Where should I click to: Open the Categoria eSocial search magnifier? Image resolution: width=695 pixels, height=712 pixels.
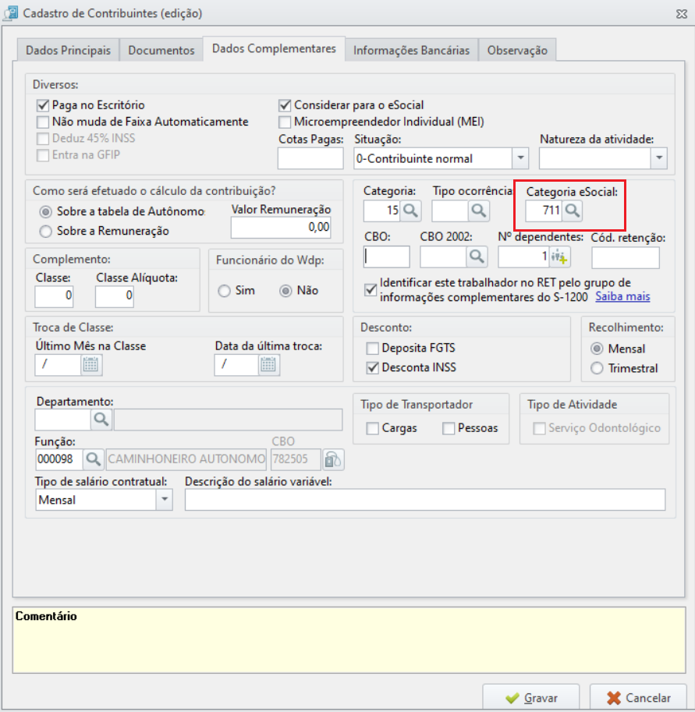click(x=573, y=211)
